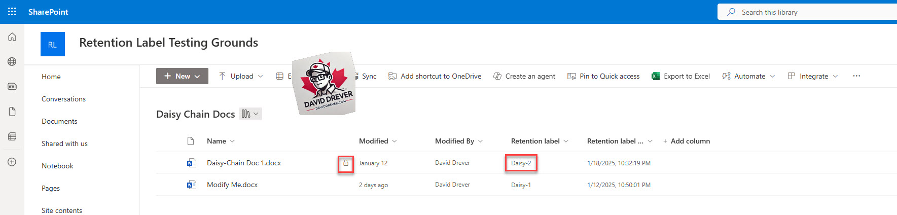This screenshot has width=897, height=215.
Task: Click the New button
Action: click(182, 76)
